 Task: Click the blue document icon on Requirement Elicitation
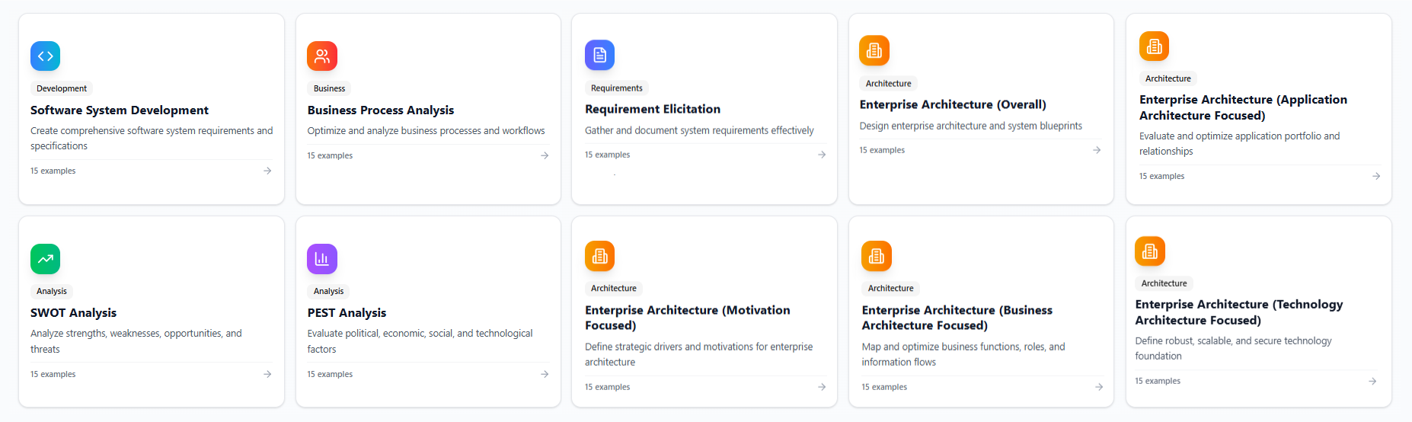599,55
